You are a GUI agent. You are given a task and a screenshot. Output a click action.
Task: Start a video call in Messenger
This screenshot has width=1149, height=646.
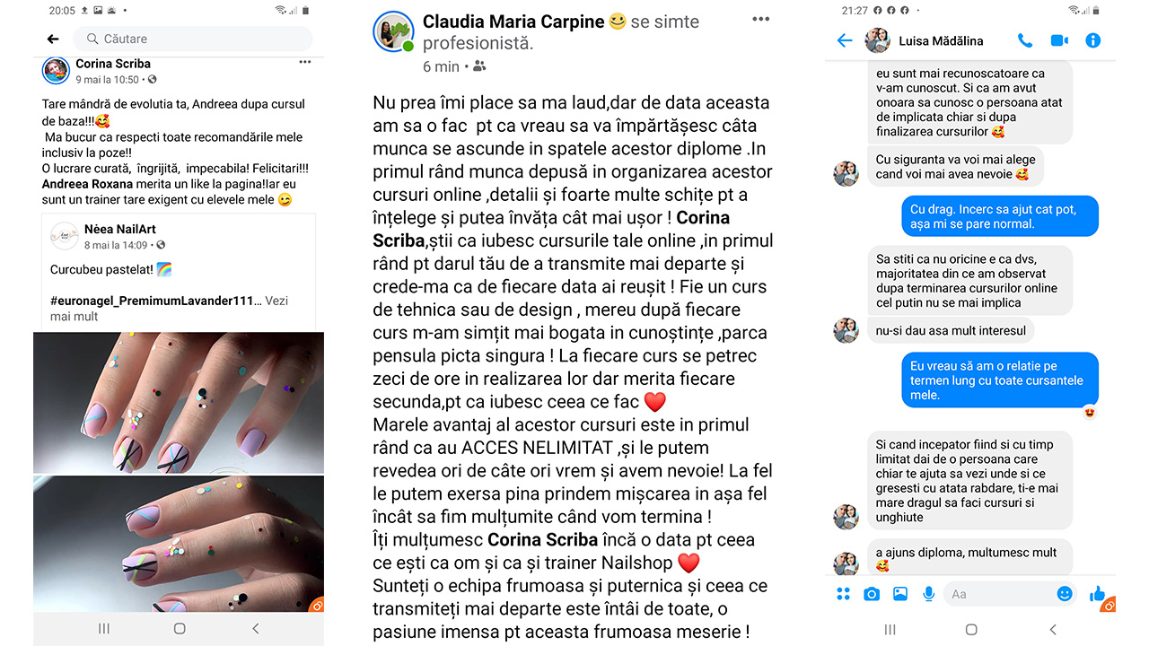[x=1059, y=40]
